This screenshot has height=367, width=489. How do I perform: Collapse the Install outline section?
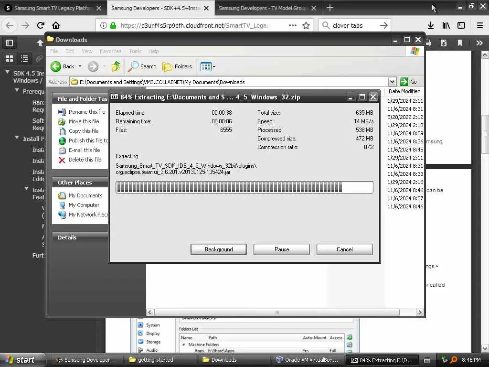(x=17, y=138)
